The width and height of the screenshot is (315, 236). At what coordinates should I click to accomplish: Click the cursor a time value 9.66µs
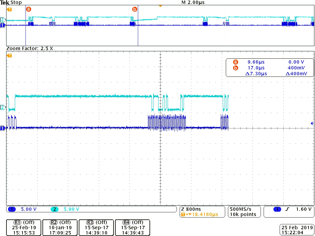coord(256,62)
